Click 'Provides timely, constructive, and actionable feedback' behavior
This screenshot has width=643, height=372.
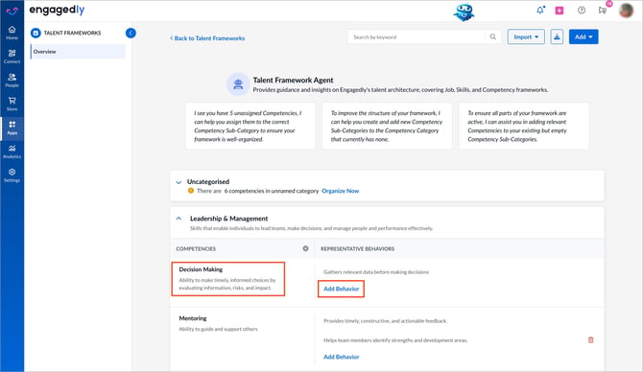[385, 321]
